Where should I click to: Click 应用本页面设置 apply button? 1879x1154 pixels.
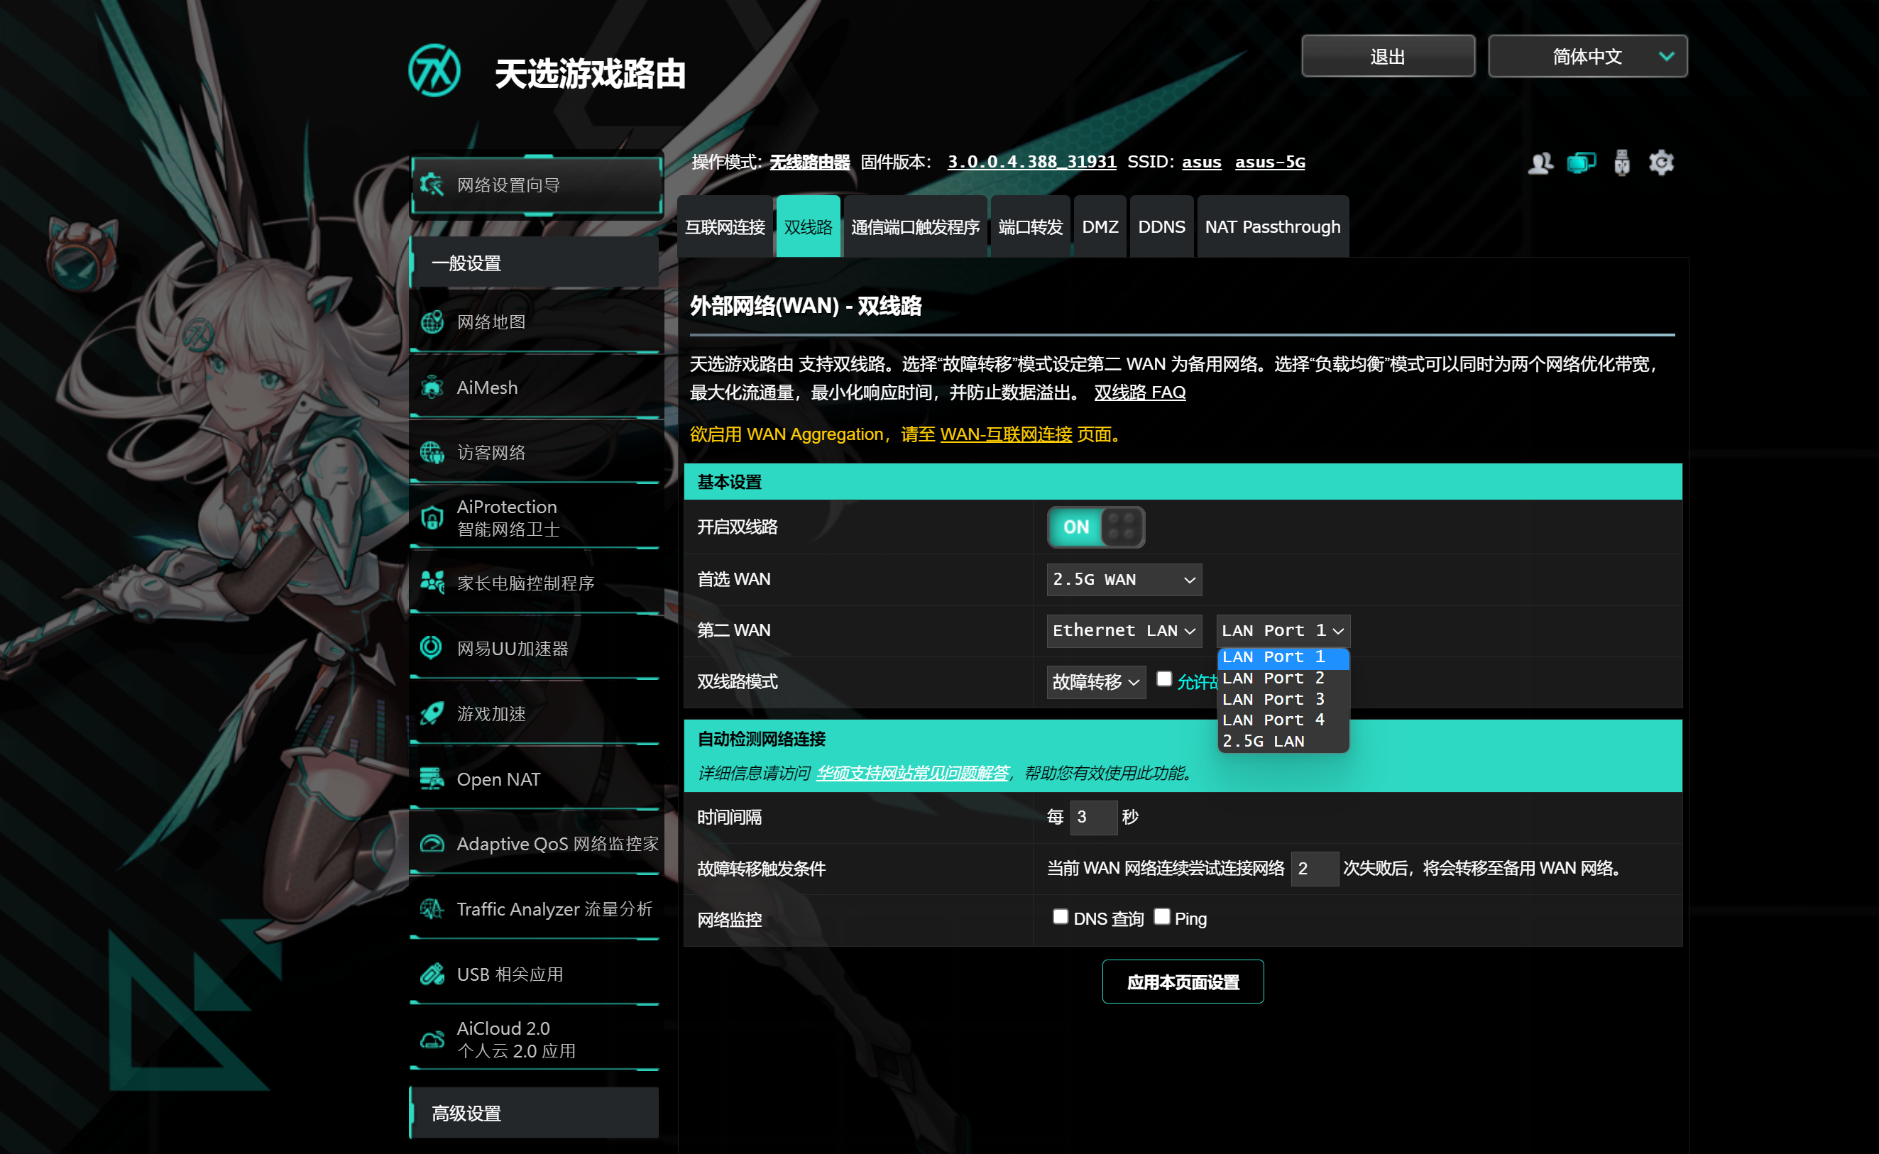tap(1182, 982)
